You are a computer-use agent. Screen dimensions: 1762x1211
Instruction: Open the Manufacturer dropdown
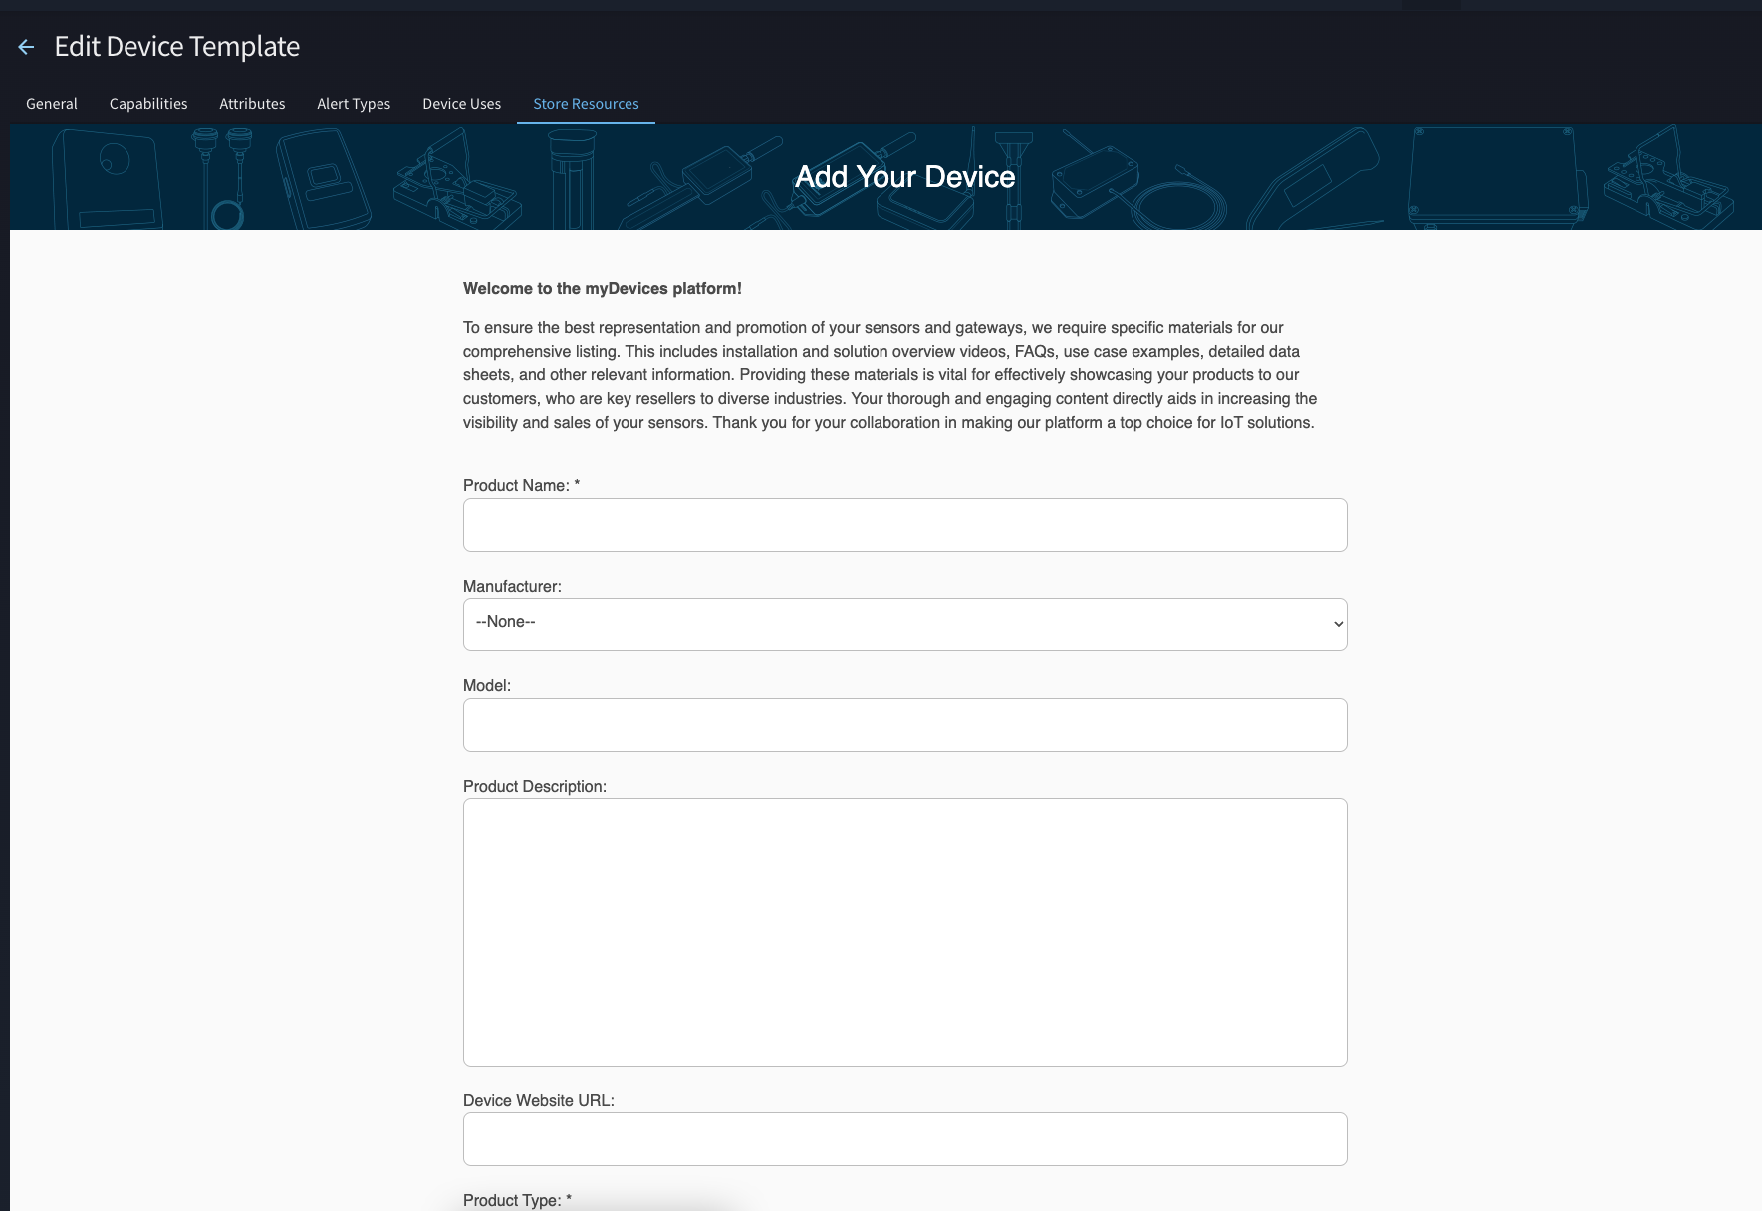tap(903, 623)
